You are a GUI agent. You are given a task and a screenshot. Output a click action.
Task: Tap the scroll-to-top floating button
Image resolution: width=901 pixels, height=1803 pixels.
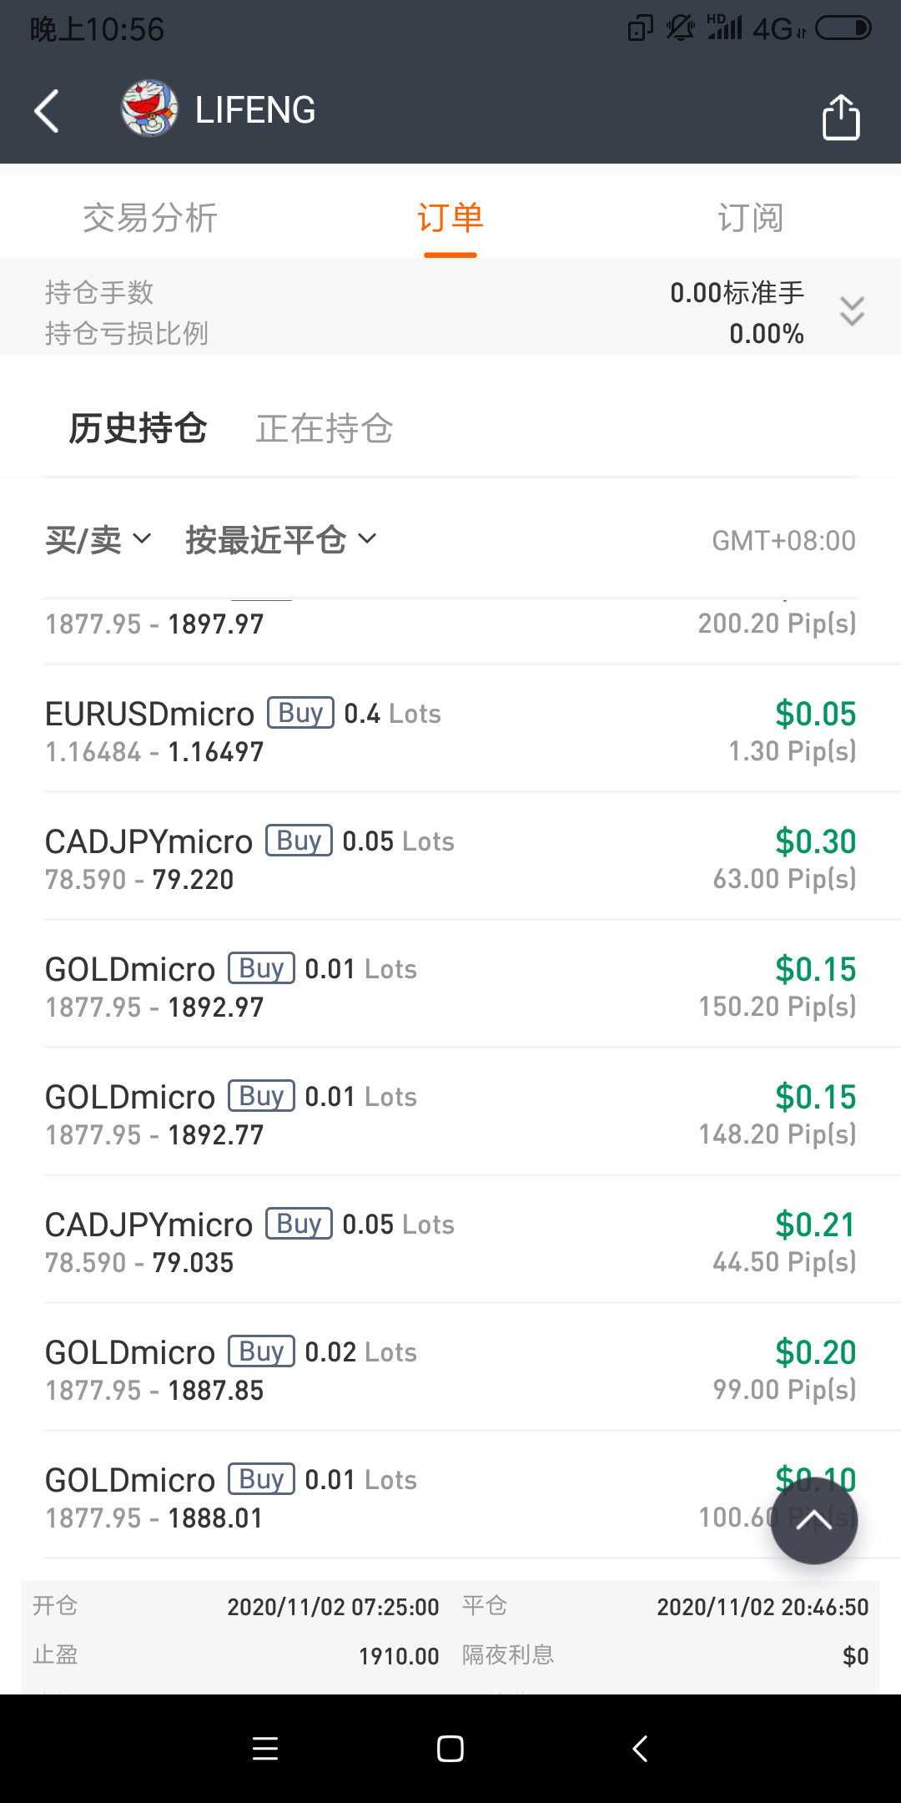tap(814, 1520)
